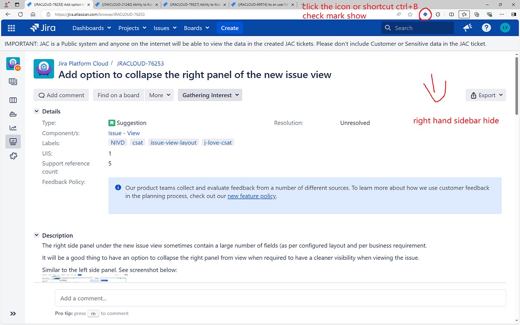Open the Issues sidebar icon
Screen dimensions: 520x325
click(x=13, y=141)
